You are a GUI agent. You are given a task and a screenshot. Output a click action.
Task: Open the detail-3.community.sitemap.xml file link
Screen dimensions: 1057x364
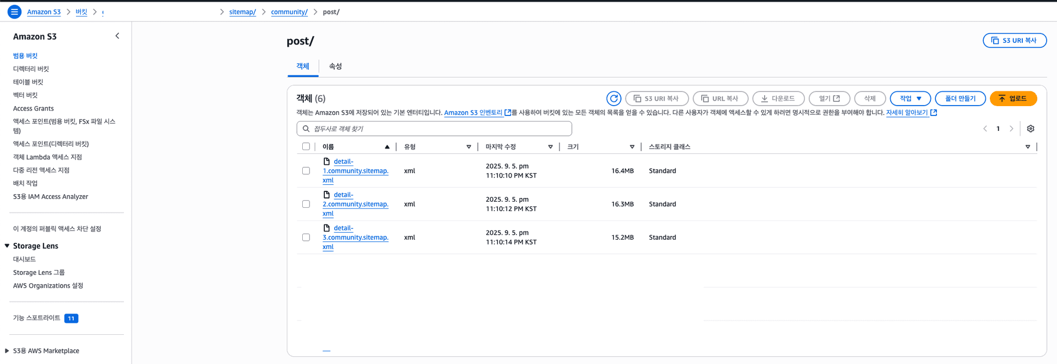(x=355, y=238)
